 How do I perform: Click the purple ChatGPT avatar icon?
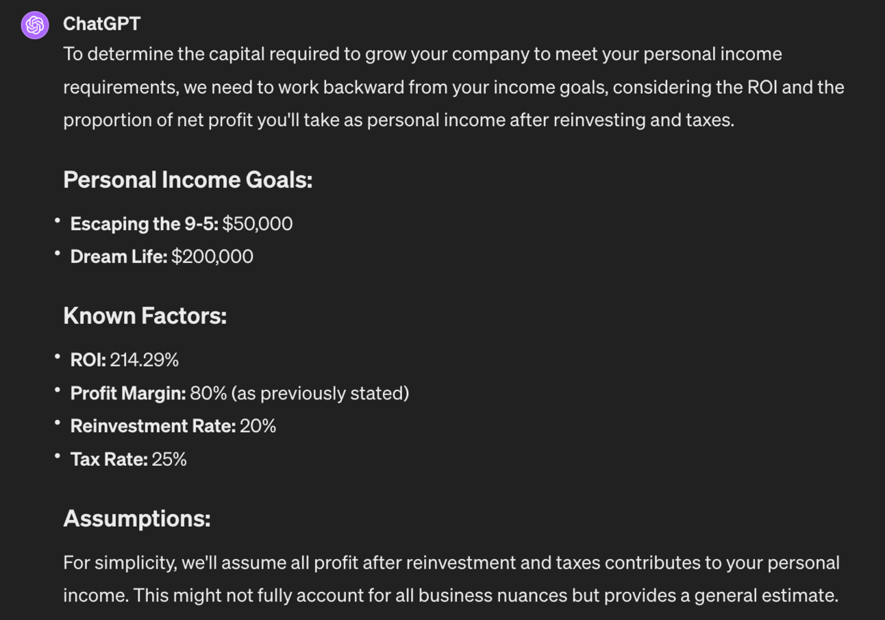coord(35,25)
